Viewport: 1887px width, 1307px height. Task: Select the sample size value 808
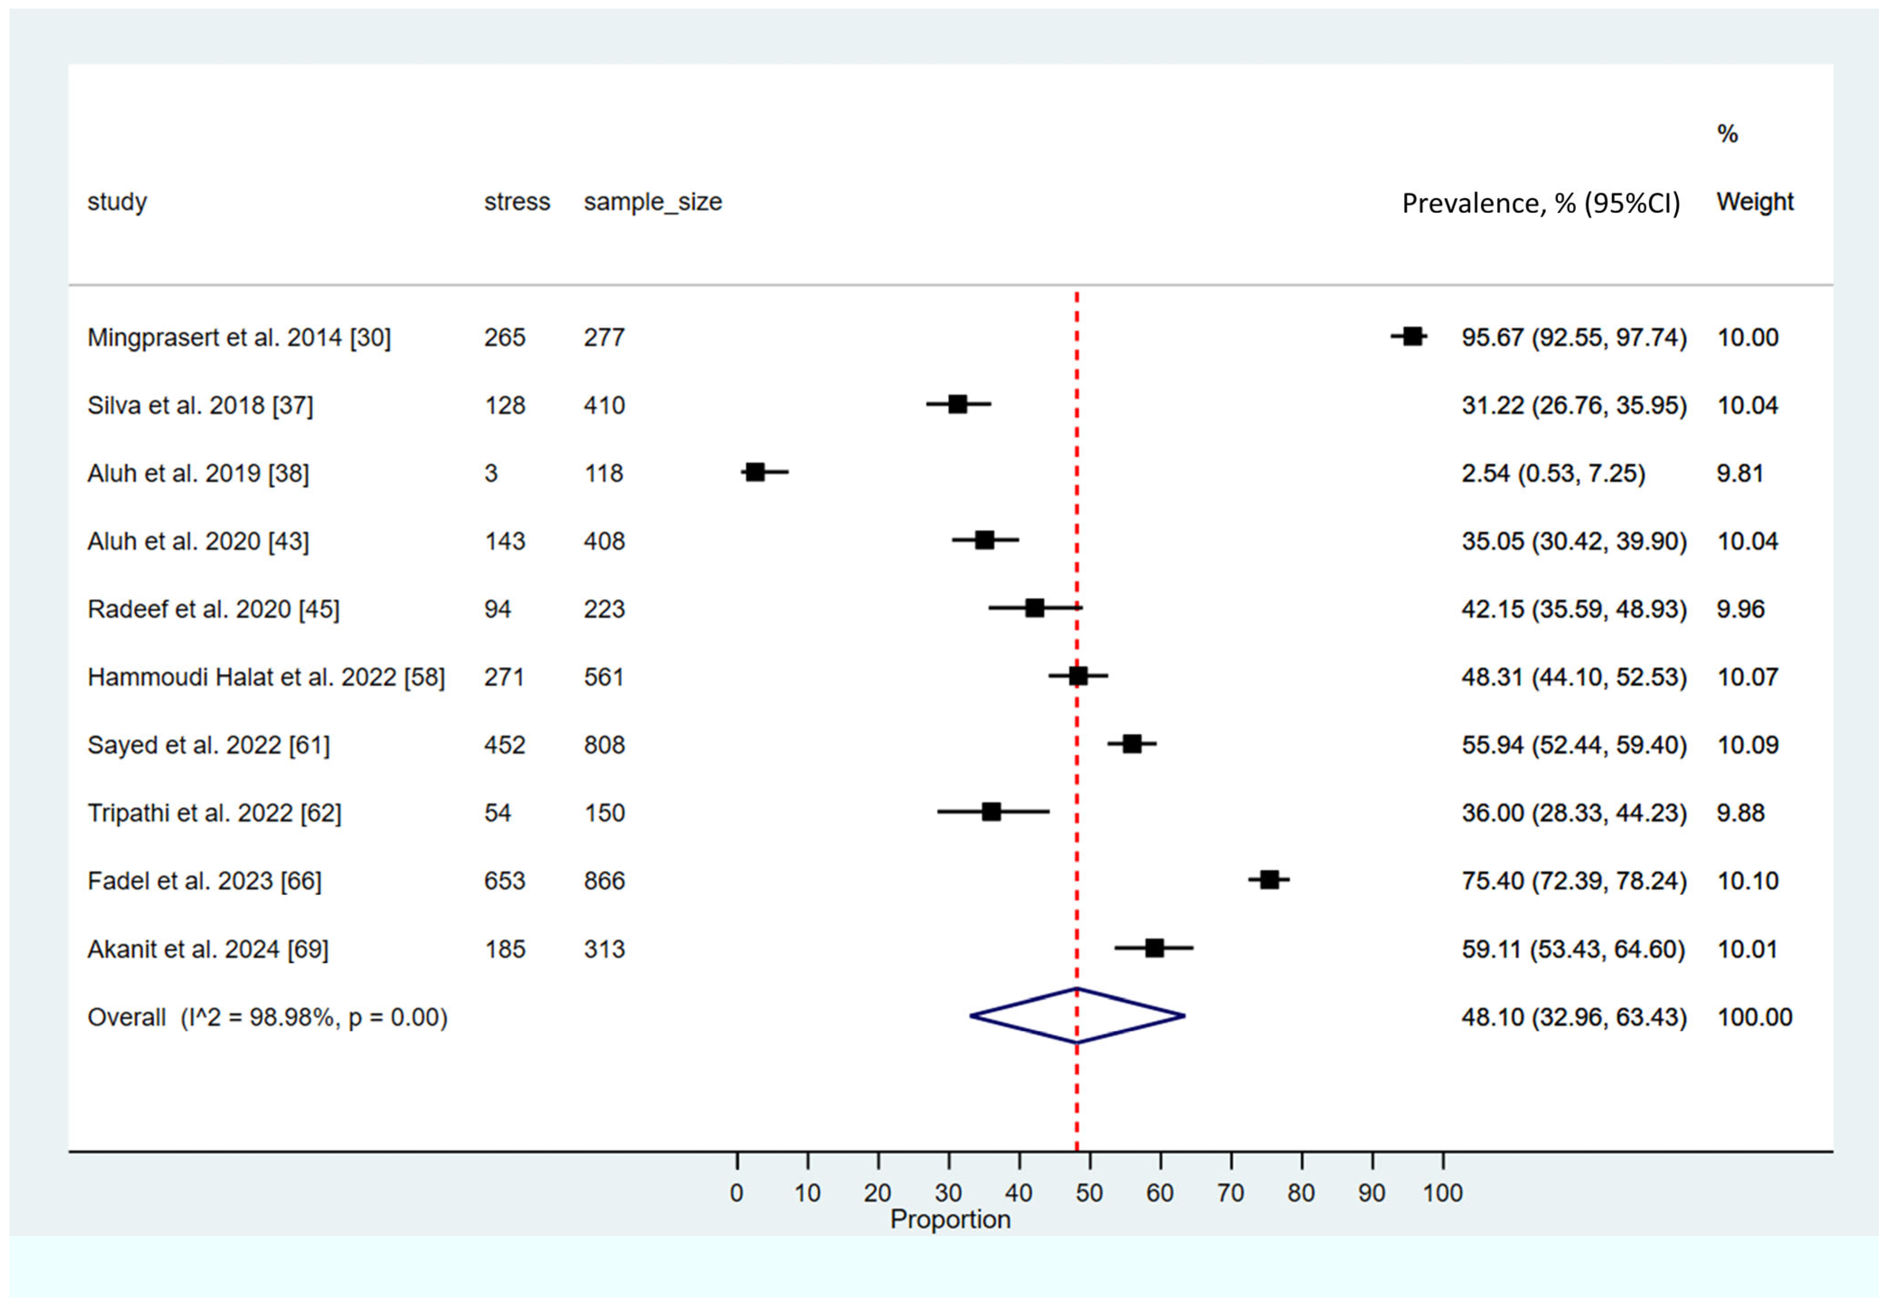coord(604,745)
